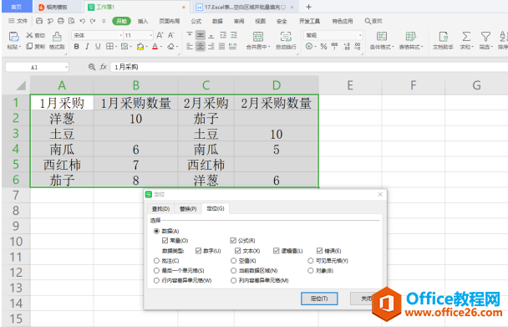Open the 插入 (Insert) ribbon tab

click(x=143, y=21)
